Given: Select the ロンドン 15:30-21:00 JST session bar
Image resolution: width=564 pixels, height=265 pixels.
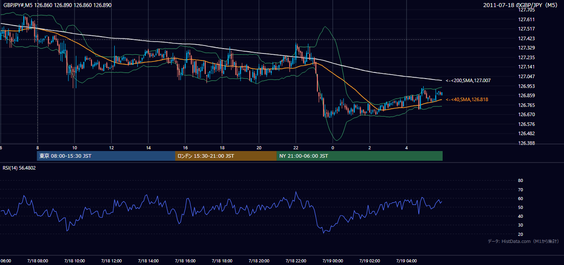Looking at the screenshot, I should [226, 156].
